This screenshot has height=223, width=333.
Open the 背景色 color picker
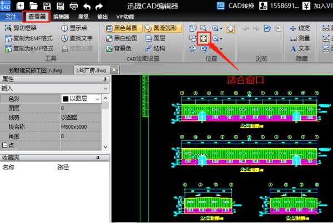(119, 49)
